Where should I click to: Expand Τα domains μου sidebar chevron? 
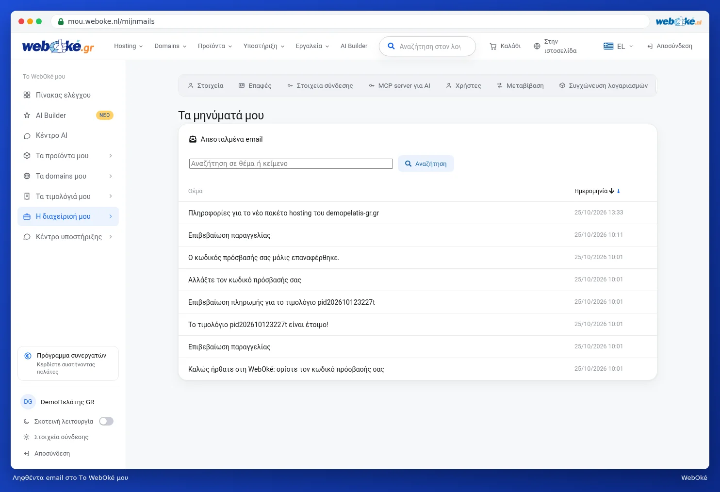(111, 176)
